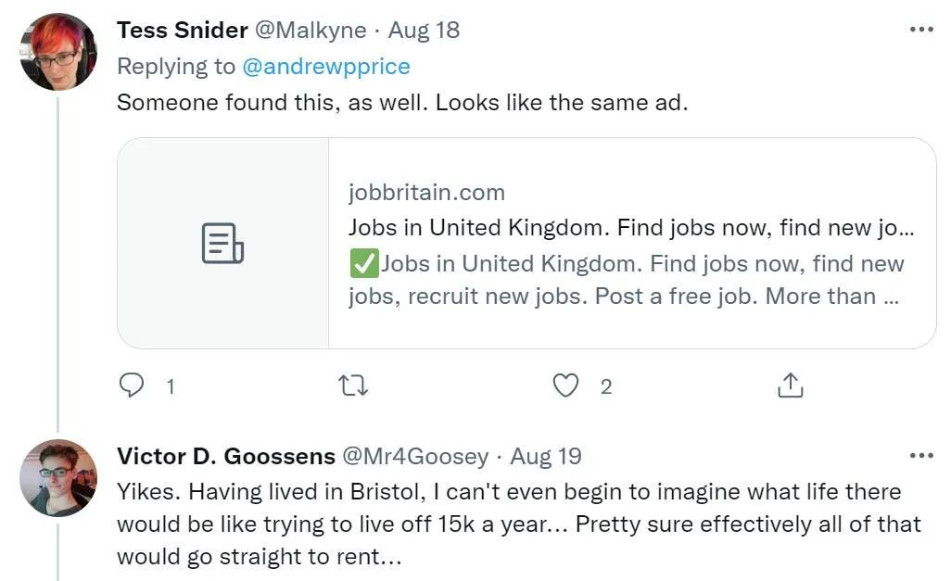
Task: Open more options on Victor's tweet
Action: click(x=921, y=456)
